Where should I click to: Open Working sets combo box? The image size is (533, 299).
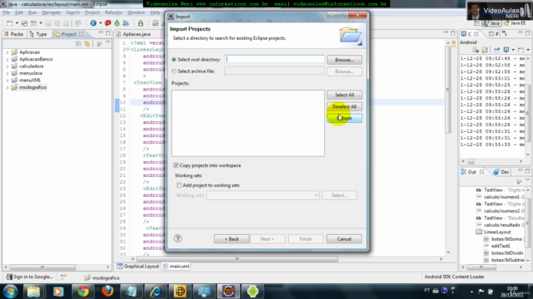coord(262,195)
